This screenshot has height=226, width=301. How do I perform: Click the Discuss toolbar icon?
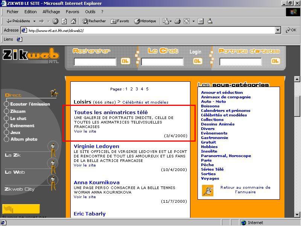210,21
